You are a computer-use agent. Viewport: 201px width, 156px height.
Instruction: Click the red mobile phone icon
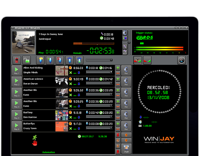(x=17, y=60)
